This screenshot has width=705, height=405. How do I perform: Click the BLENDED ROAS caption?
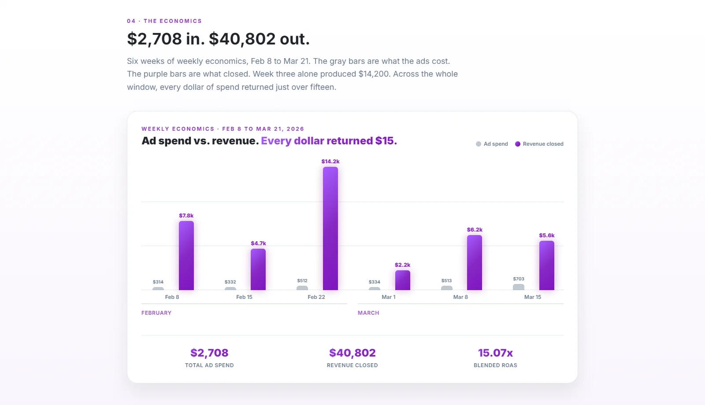click(495, 365)
